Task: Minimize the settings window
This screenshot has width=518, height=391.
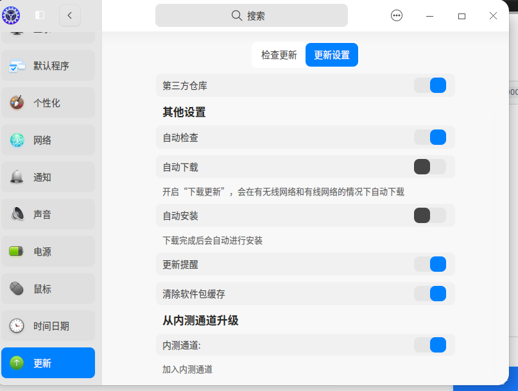Action: [429, 16]
